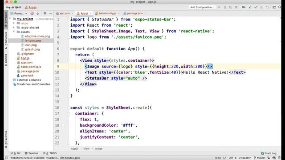Image resolution: width=285 pixels, height=160 pixels.
Task: Open Project panel gear settings
Action: coord(45,13)
